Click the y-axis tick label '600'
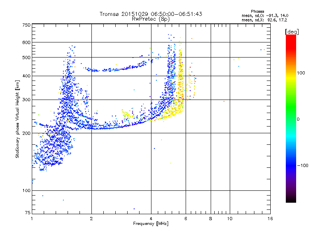The image size is (318, 238). pos(26,42)
